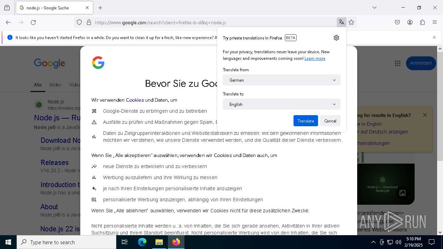Open the Windows Start menu
Screen dimensions: 443x249
coord(8,242)
